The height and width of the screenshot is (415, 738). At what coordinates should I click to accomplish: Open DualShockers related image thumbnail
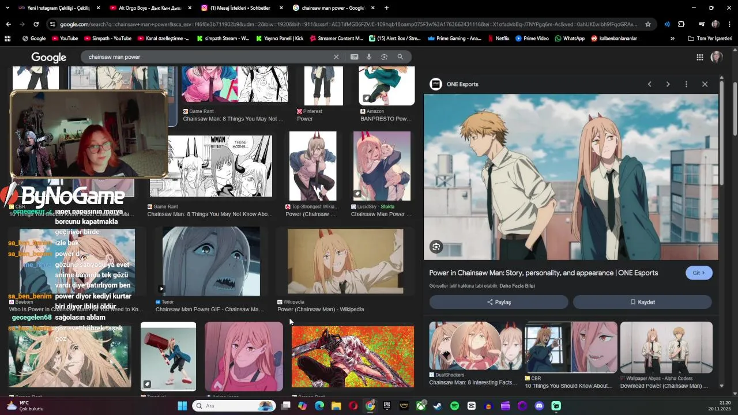pos(476,346)
